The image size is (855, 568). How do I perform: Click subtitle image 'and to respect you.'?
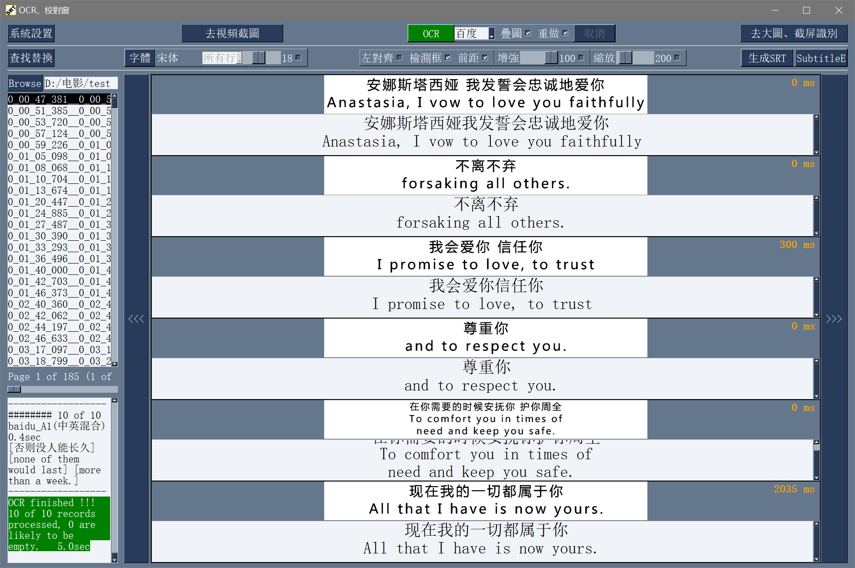pos(486,338)
